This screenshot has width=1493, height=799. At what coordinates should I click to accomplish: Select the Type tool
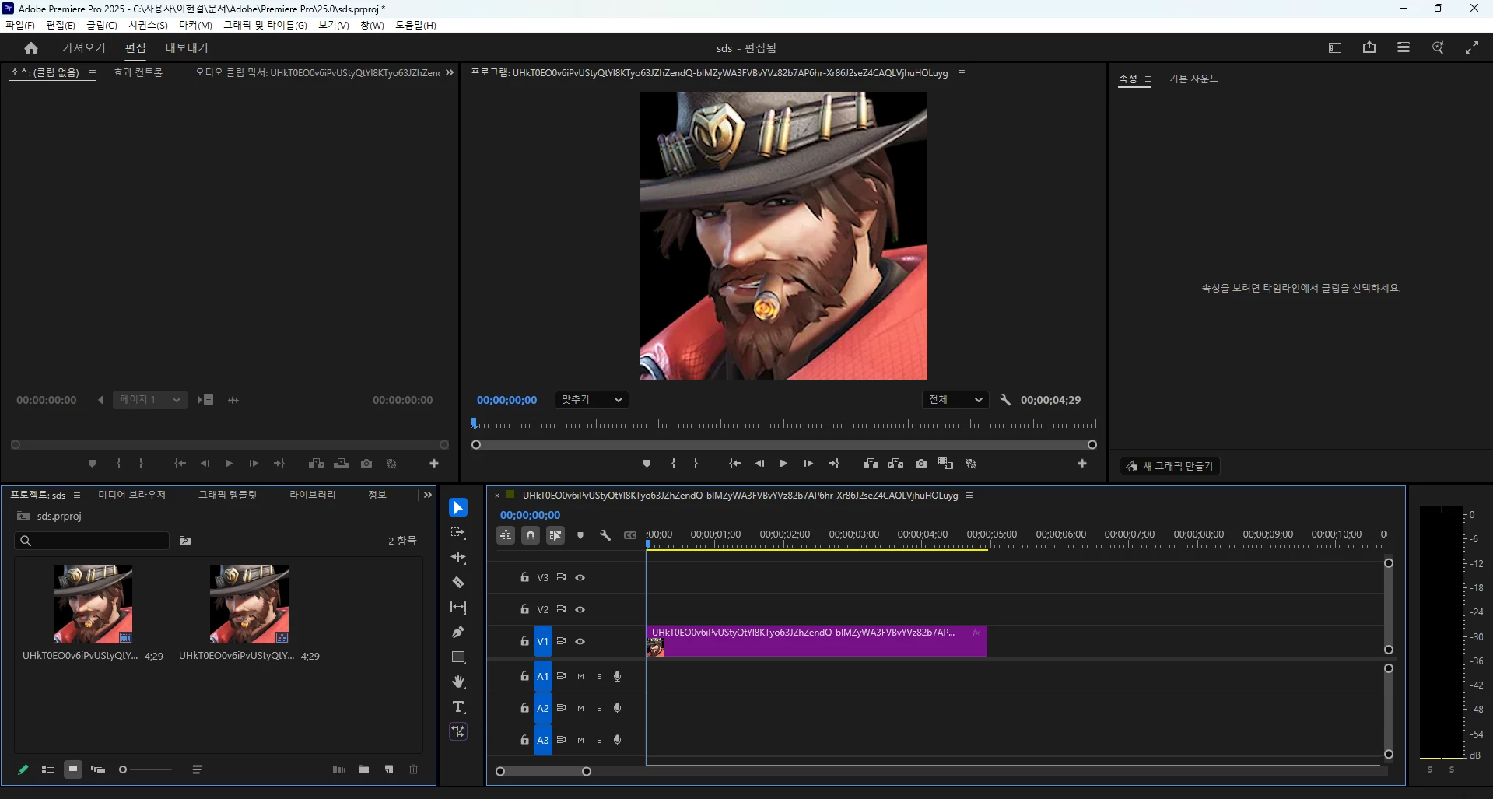(458, 707)
